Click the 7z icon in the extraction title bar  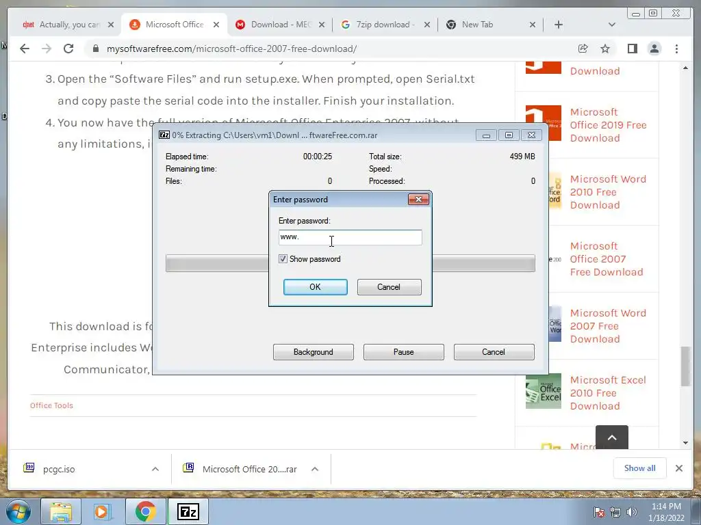[164, 135]
